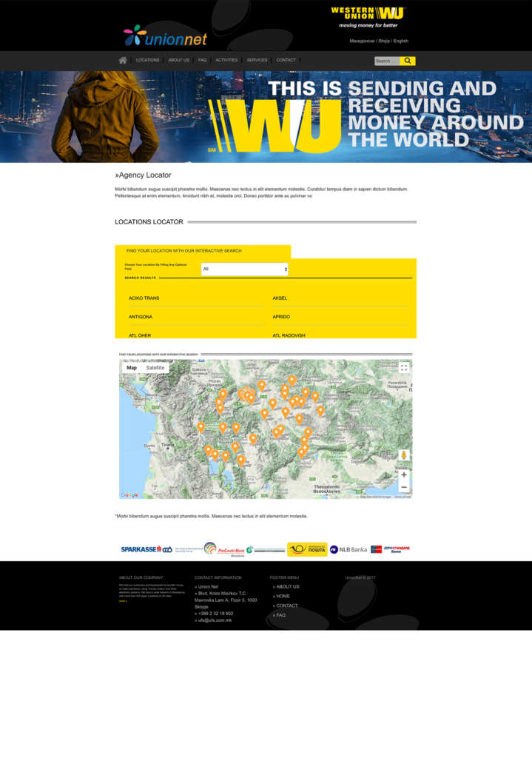Click the WU sending money banner
The height and width of the screenshot is (758, 532).
click(x=266, y=117)
